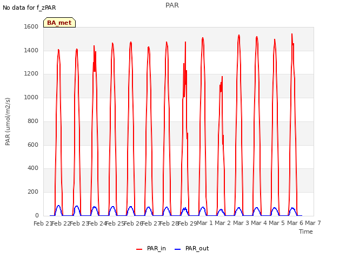Image resolution: width=346 pixels, height=259 pixels.
Task: Click the Mar 6 x-axis tick label
Action: click(x=295, y=223)
